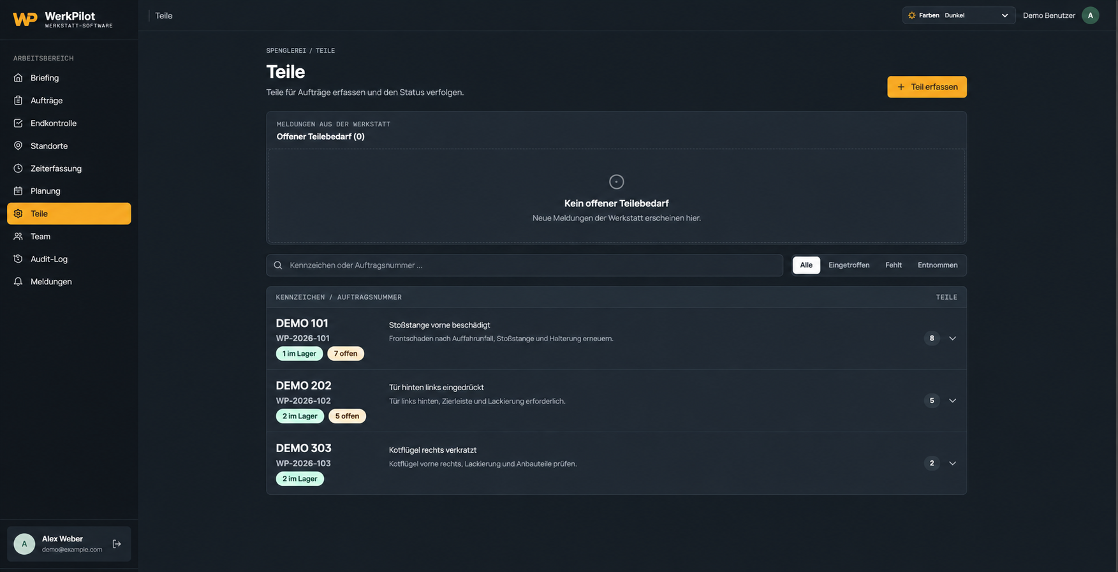The height and width of the screenshot is (572, 1118).
Task: Click the Teile gear icon in sidebar
Action: [x=18, y=214]
